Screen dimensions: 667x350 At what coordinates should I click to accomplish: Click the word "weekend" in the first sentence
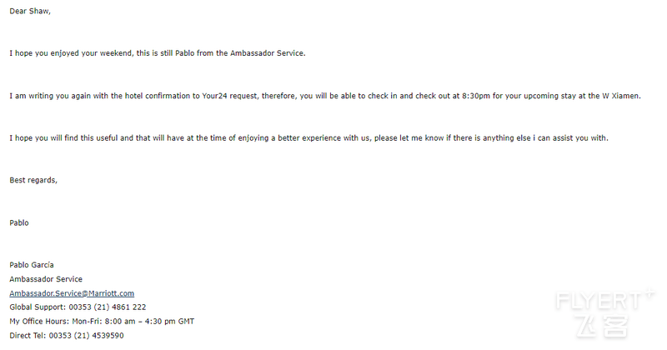[x=116, y=53]
